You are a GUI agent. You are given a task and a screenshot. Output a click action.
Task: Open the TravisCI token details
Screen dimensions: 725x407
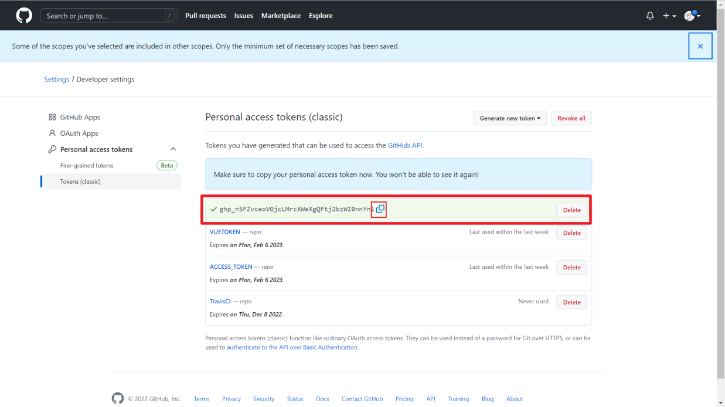(220, 301)
